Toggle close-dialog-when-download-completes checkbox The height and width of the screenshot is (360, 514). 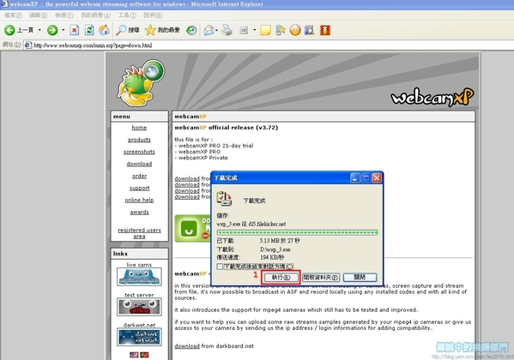pyautogui.click(x=220, y=267)
